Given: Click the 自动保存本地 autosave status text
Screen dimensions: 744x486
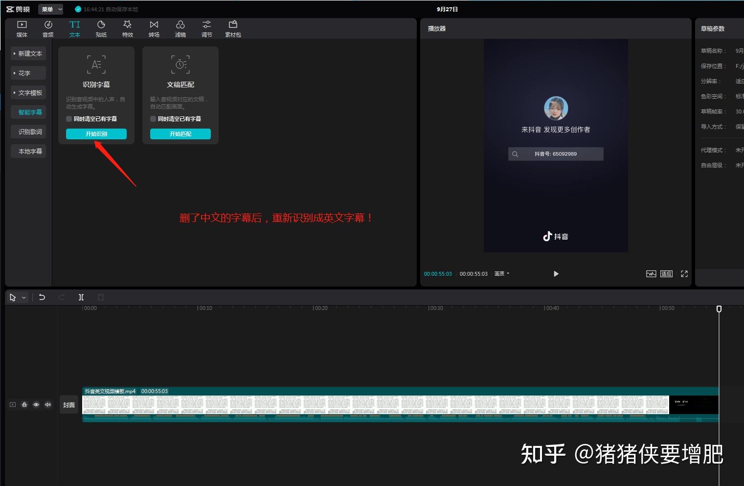Looking at the screenshot, I should coord(122,9).
